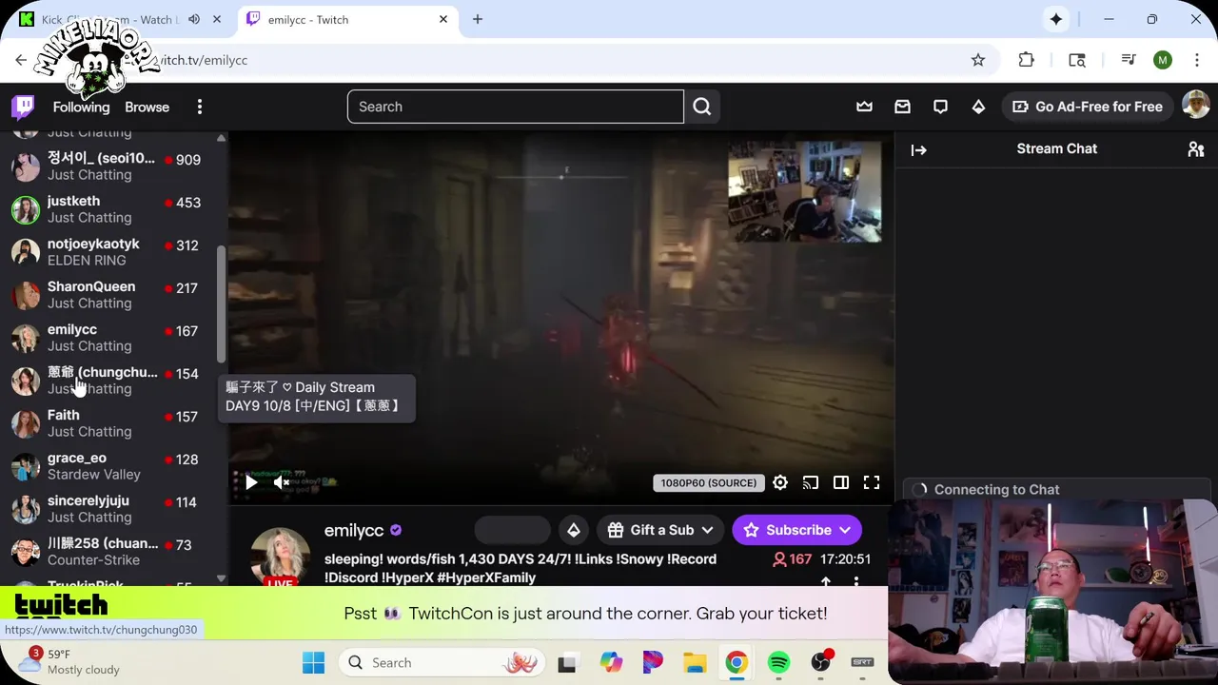The height and width of the screenshot is (685, 1218).
Task: Collapse the Stream Chat panel
Action: [919, 149]
